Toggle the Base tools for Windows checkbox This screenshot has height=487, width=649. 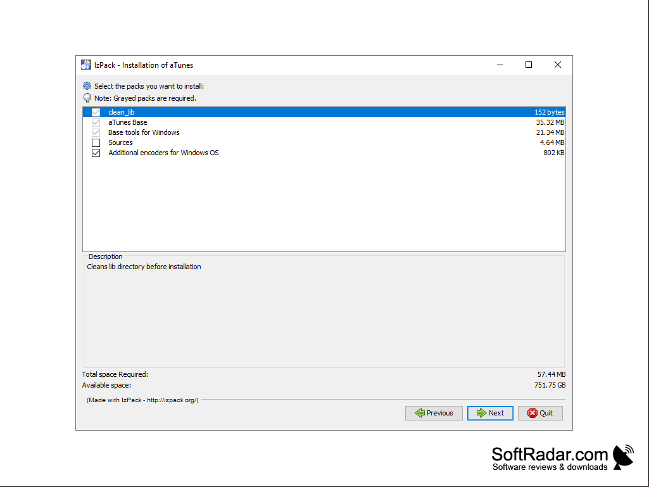pyautogui.click(x=96, y=132)
